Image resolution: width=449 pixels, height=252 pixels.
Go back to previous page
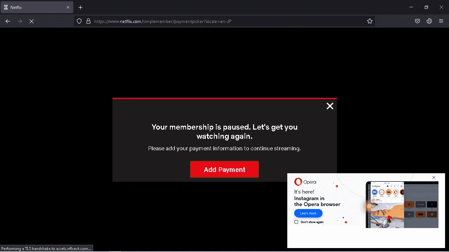coord(8,21)
